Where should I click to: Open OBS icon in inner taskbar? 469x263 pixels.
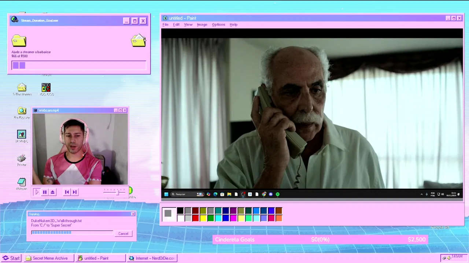coord(243,194)
